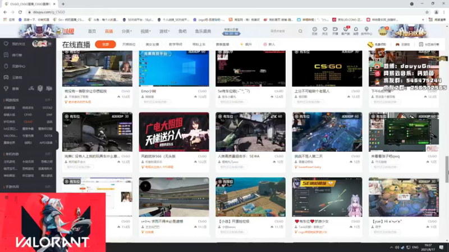Open the browser profile icon
Screen dimensions: 449x252
coord(437,12)
